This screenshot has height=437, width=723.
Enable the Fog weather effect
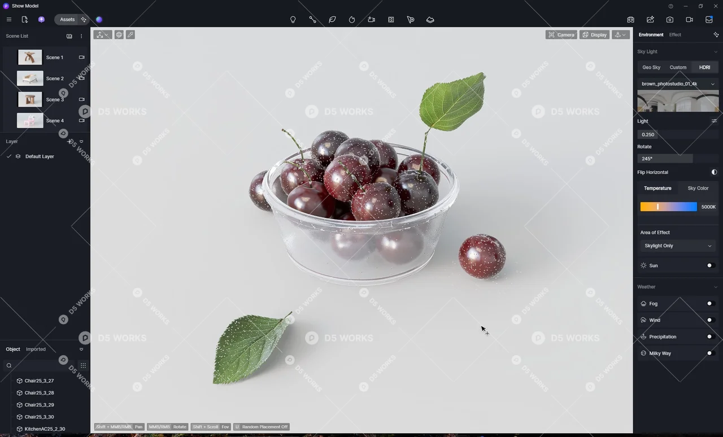pyautogui.click(x=710, y=303)
